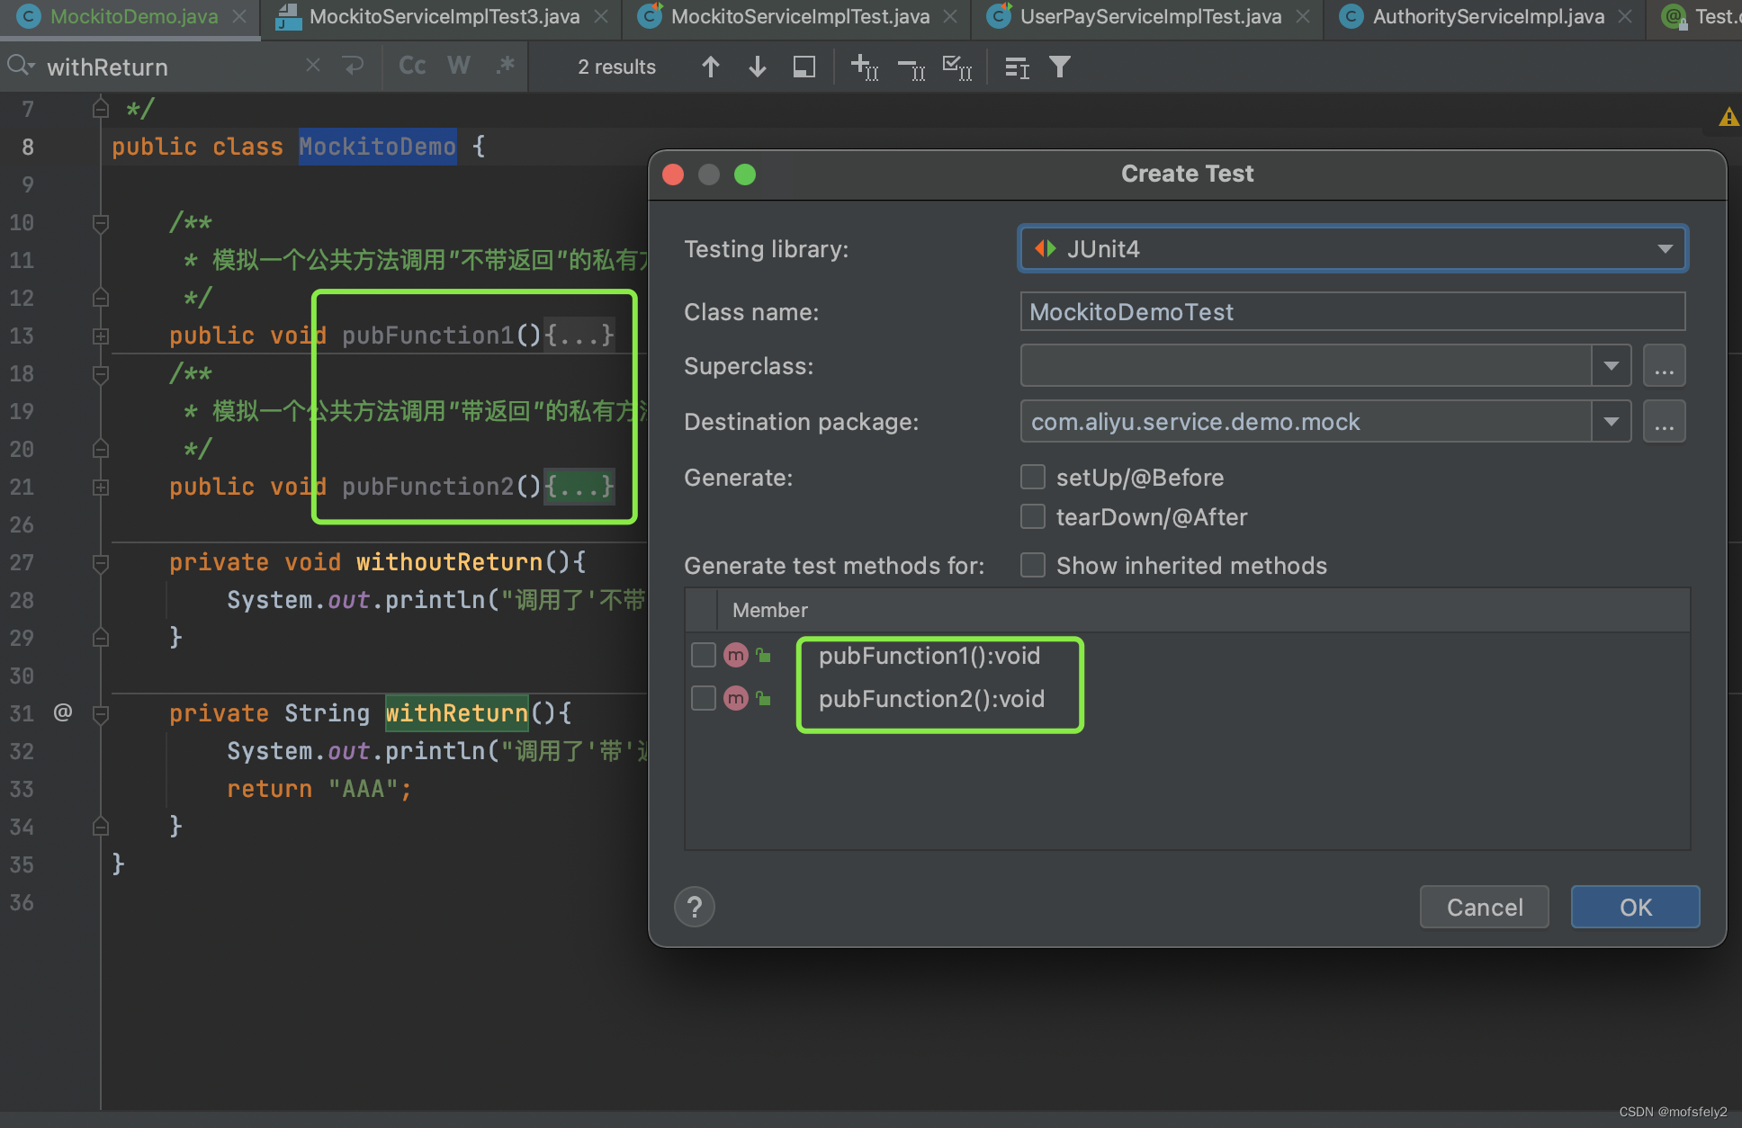
Task: Close the MockitoServiceImplTest3.java tab
Action: point(601,16)
